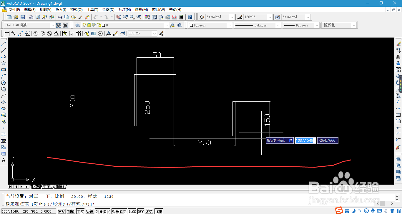Screen dimensions: 402x214
Task: Select the Pan hand tool
Action: pos(119,17)
